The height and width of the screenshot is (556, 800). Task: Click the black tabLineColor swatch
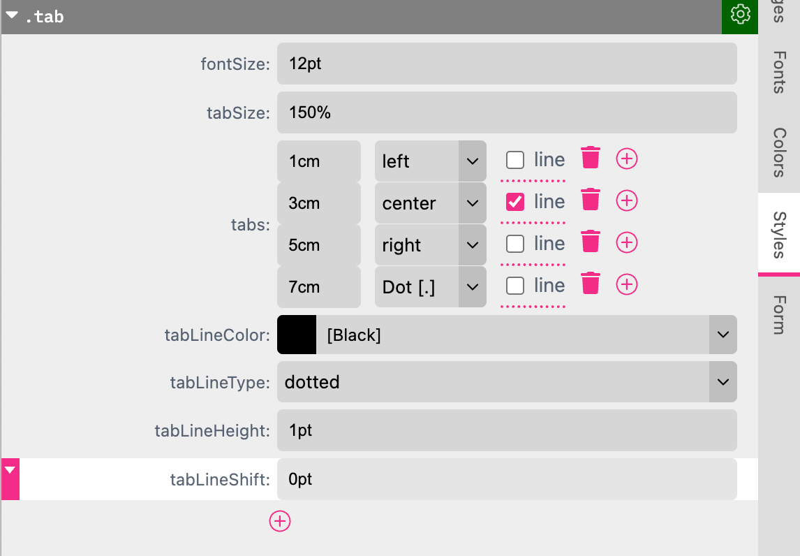tap(296, 335)
